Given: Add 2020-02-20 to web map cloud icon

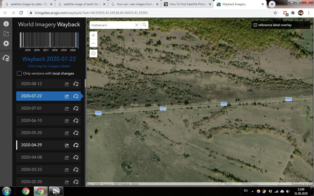Looking at the screenshot, I should click(x=76, y=182).
